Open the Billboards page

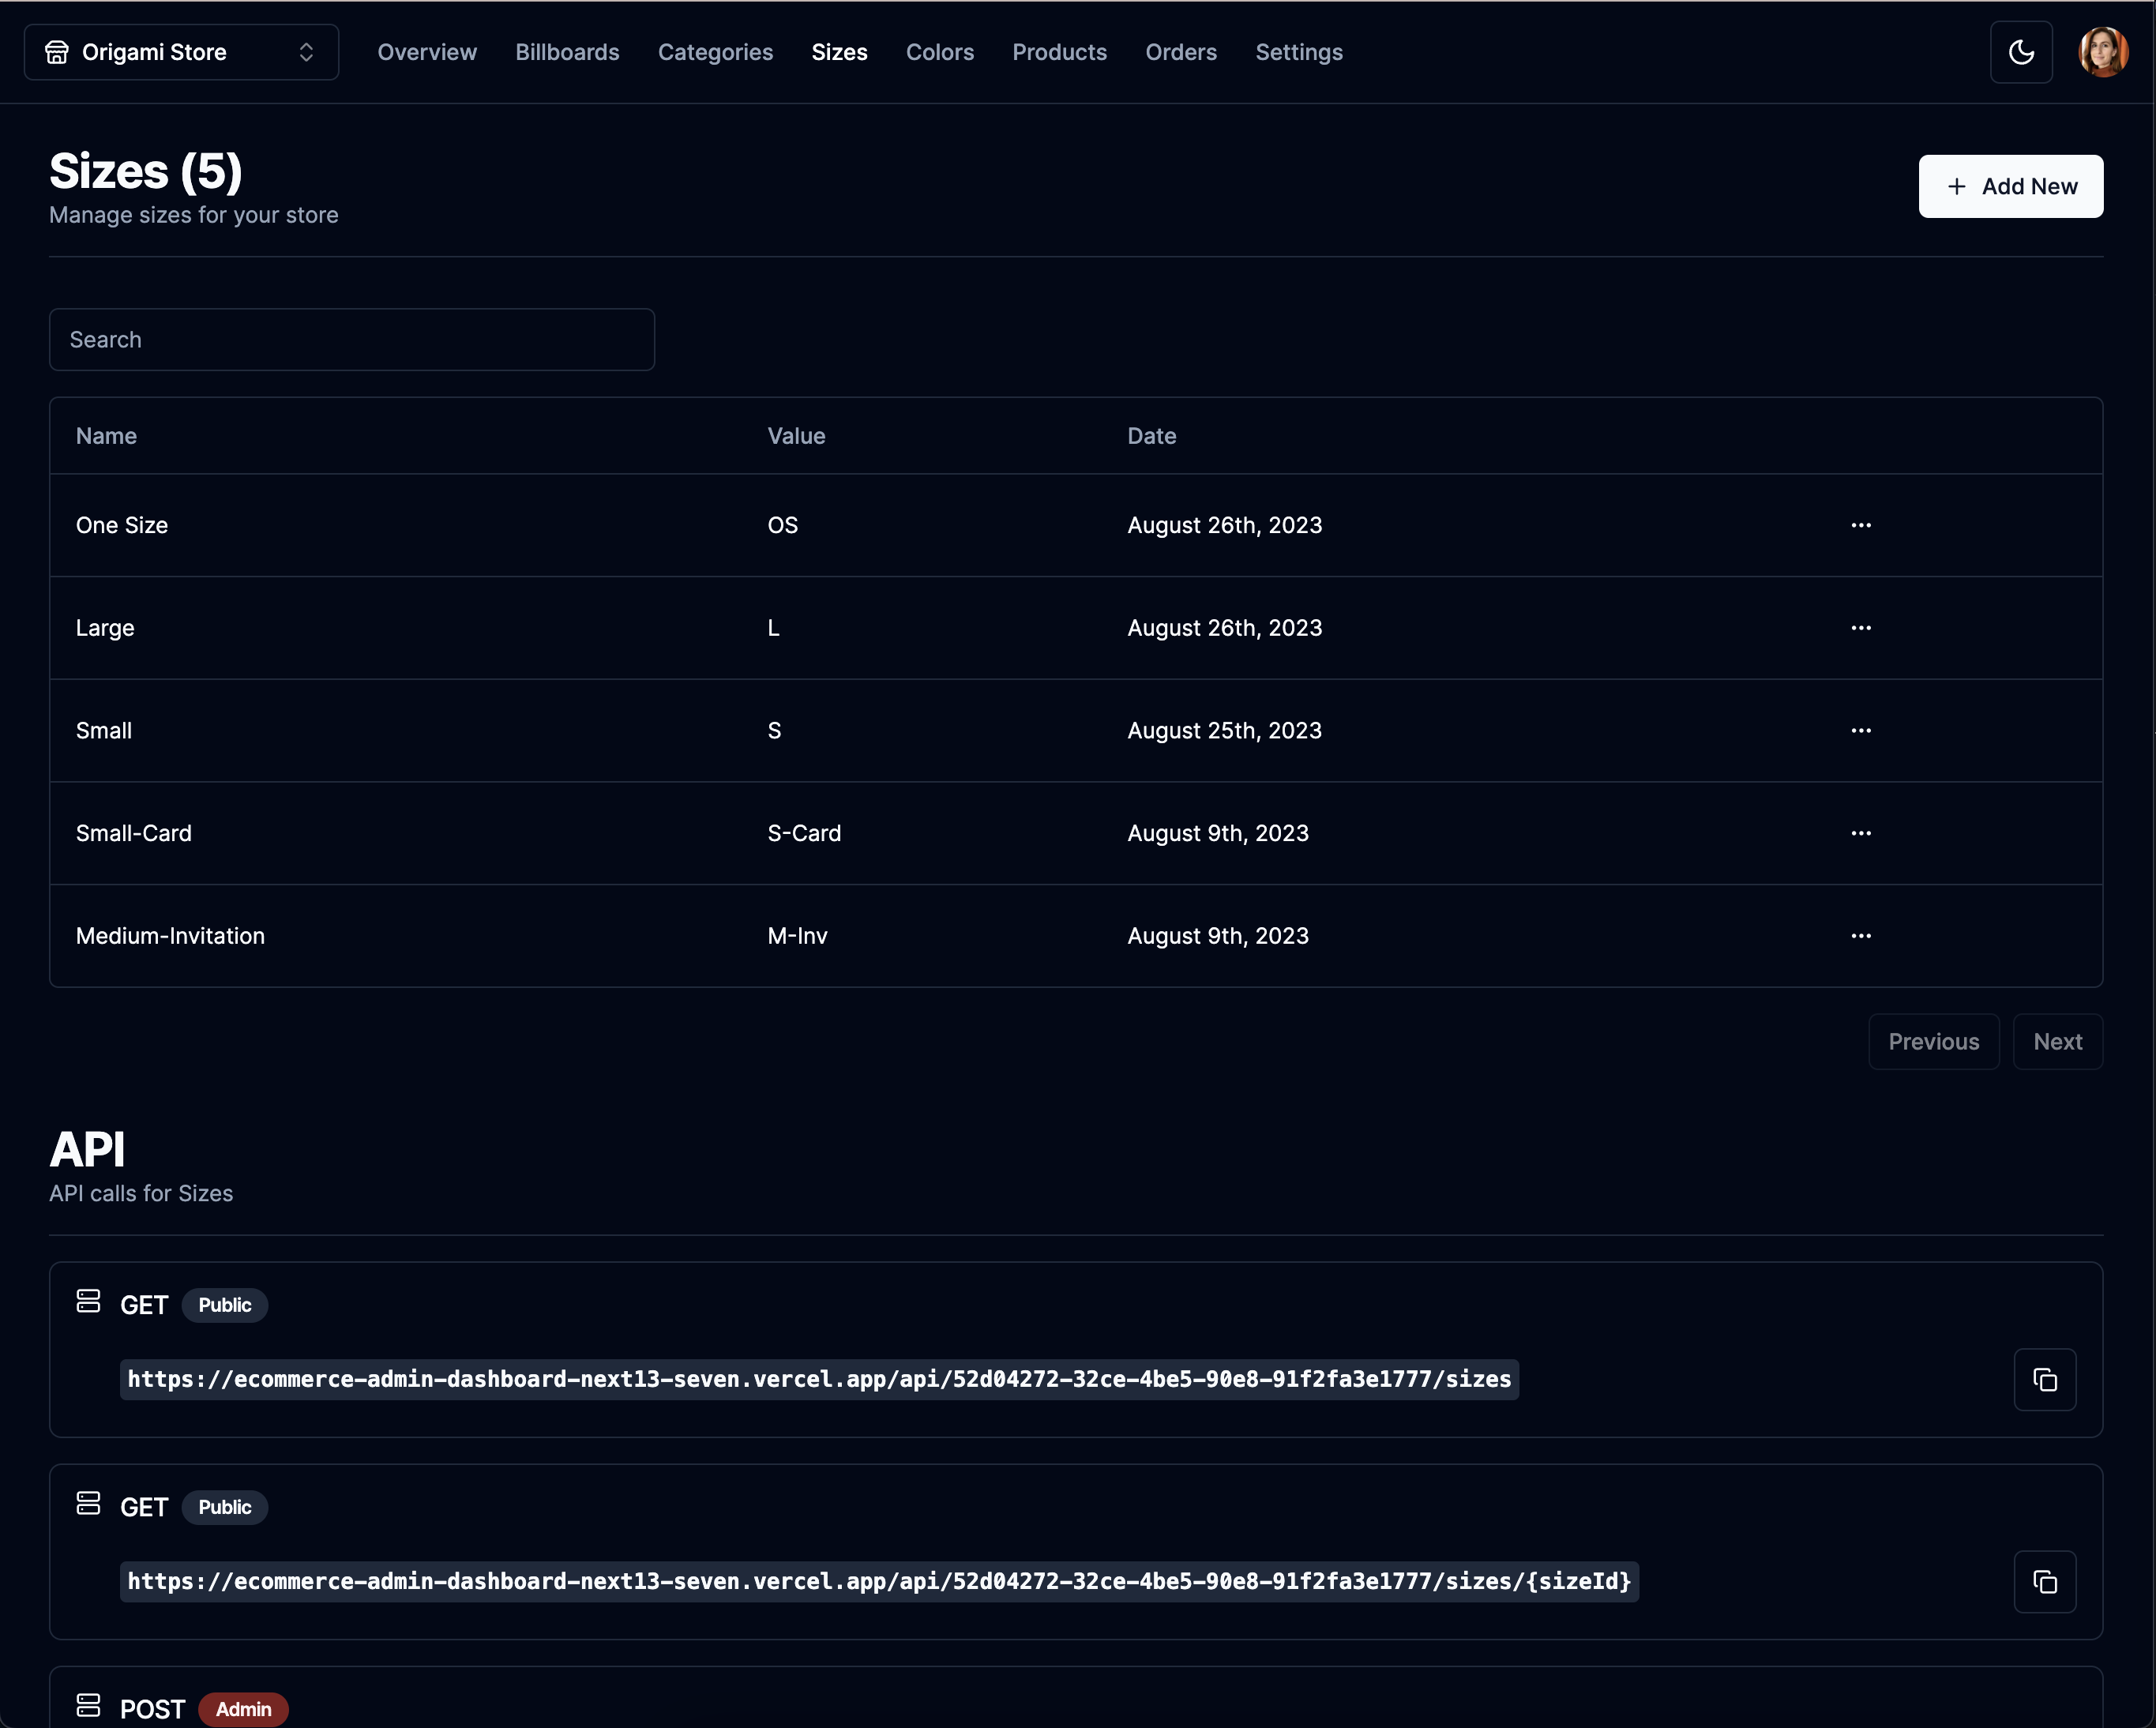click(567, 52)
